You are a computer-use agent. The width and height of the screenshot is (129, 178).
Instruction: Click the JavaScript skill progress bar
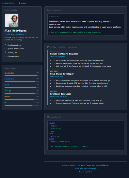click(x=22, y=76)
